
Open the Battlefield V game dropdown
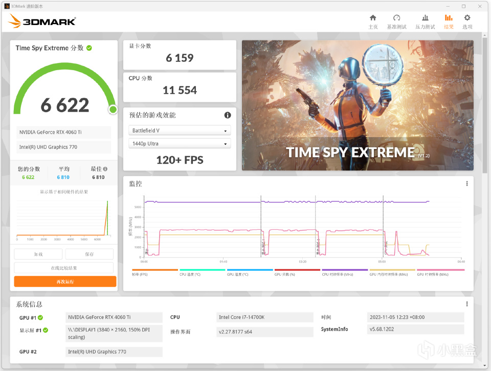click(180, 130)
